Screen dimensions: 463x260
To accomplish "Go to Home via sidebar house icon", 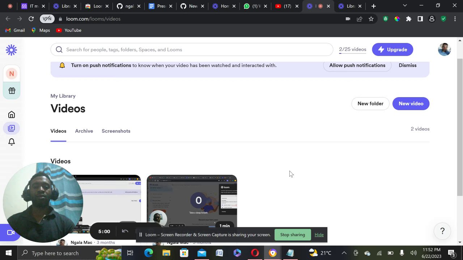I will tap(12, 115).
